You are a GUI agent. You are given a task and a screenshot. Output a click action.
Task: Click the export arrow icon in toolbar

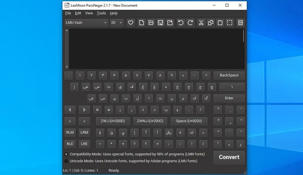[170, 23]
